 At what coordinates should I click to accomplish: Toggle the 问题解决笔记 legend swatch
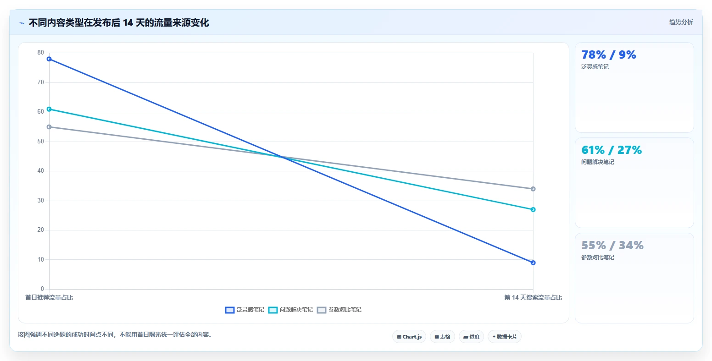coord(273,310)
